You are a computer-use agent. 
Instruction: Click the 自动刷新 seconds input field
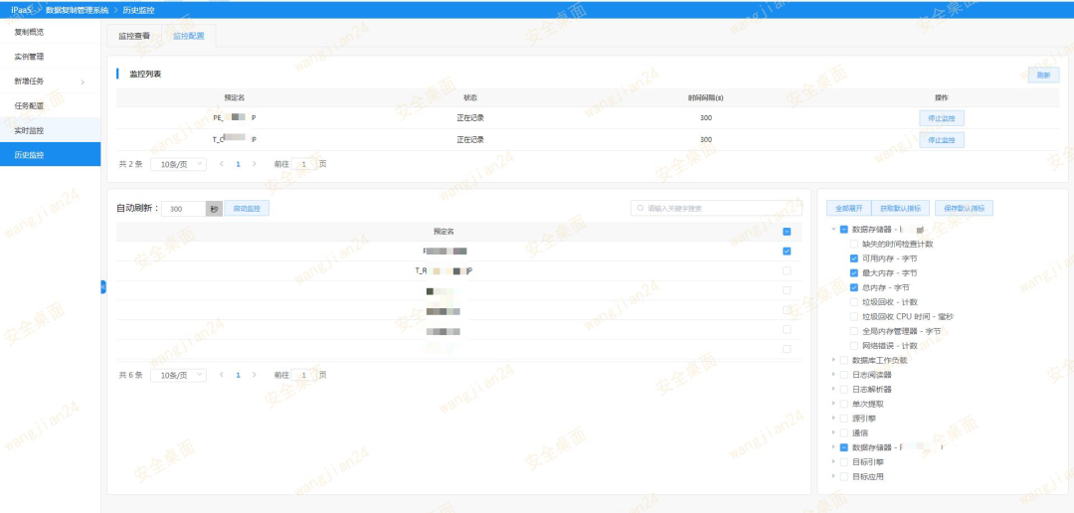pos(184,209)
